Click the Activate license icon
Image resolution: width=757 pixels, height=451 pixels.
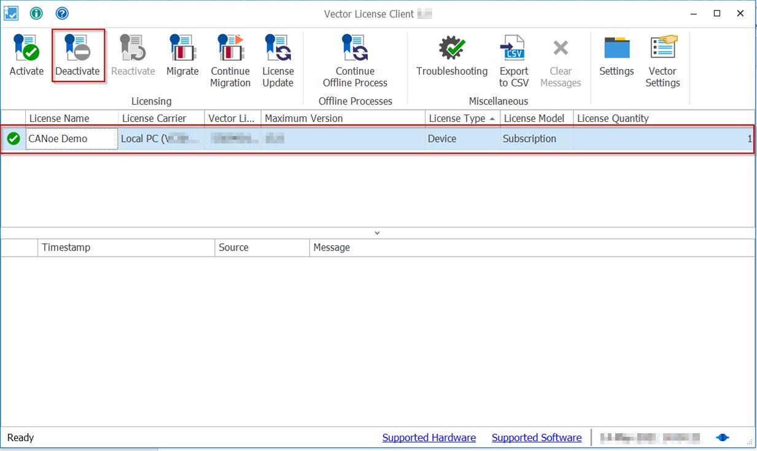(26, 49)
